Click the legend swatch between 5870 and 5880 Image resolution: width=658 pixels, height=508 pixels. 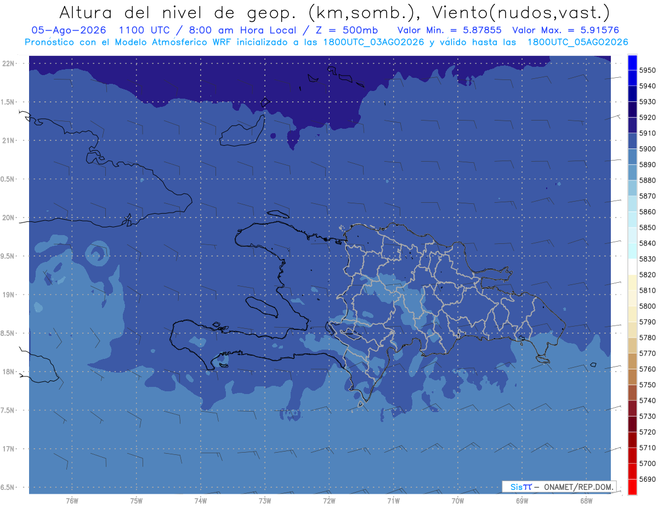(632, 188)
